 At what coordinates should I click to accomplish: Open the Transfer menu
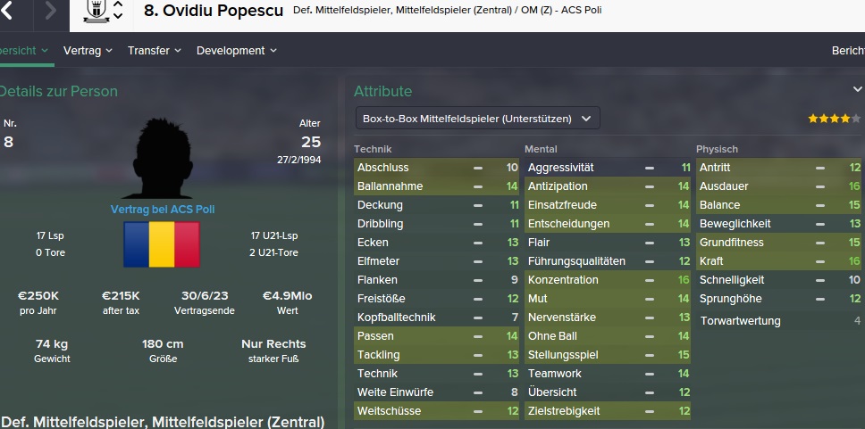point(155,51)
